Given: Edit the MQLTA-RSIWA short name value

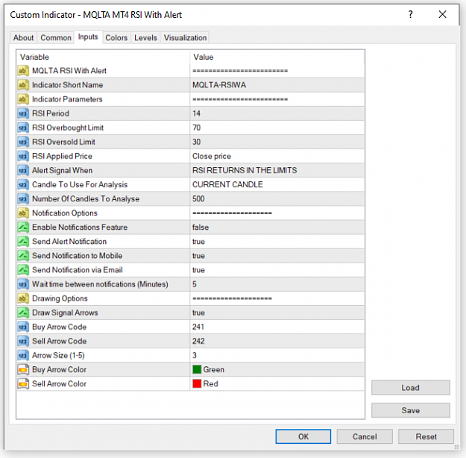Looking at the screenshot, I should (277, 85).
